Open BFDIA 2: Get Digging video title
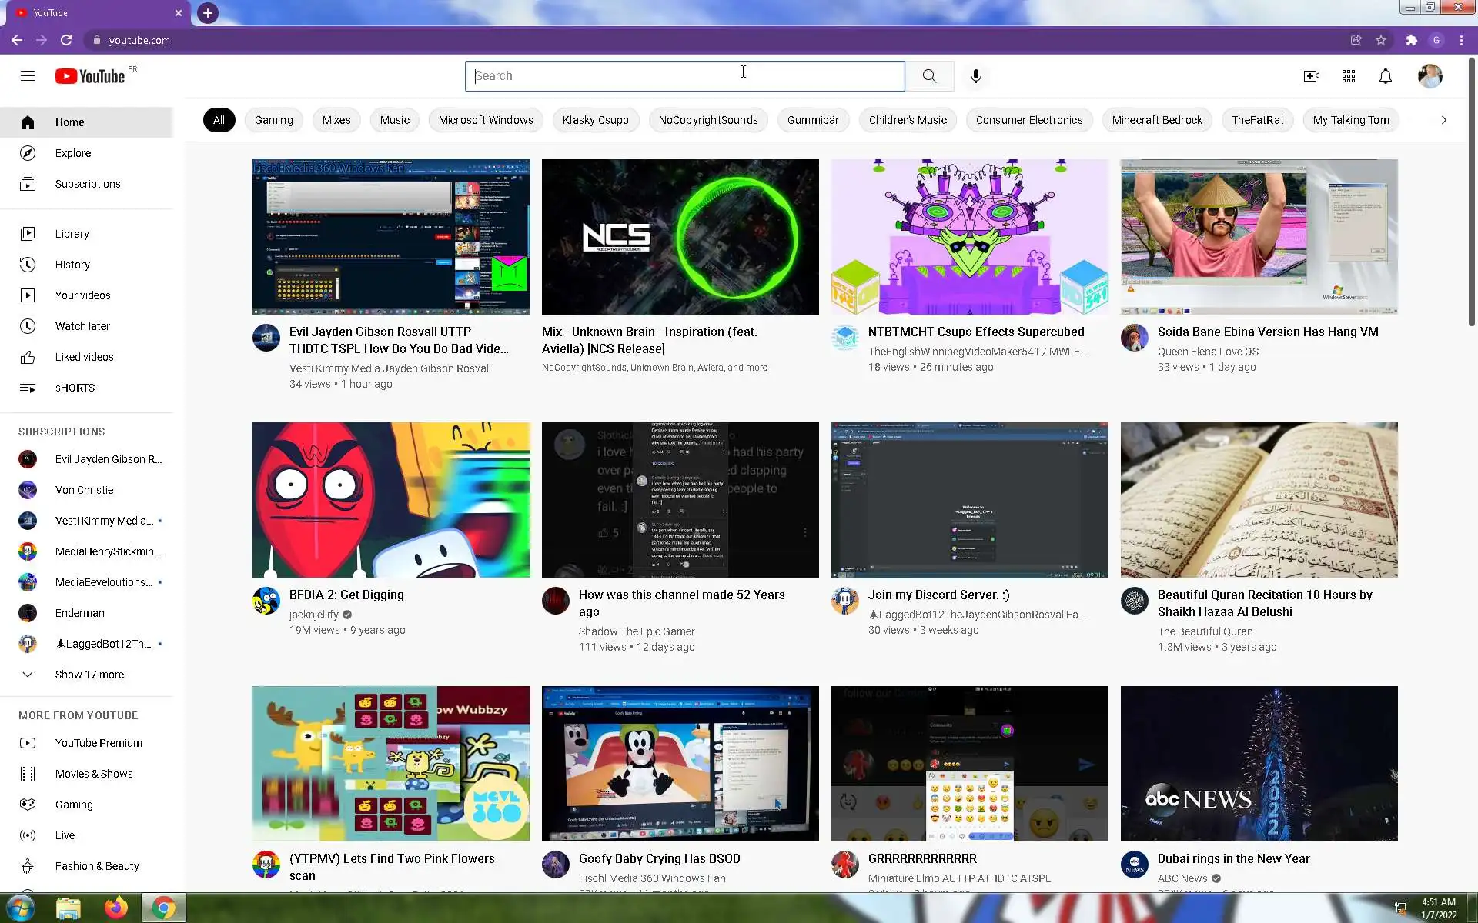 coord(346,595)
